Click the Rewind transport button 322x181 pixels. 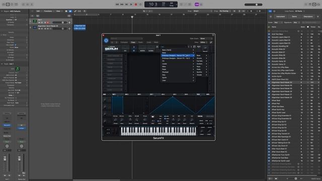(x=117, y=5)
